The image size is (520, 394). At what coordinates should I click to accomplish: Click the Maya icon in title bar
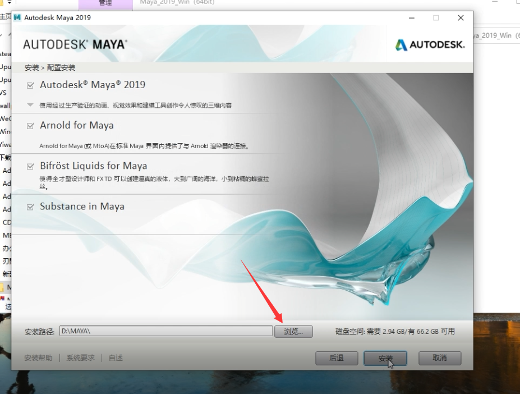[17, 17]
